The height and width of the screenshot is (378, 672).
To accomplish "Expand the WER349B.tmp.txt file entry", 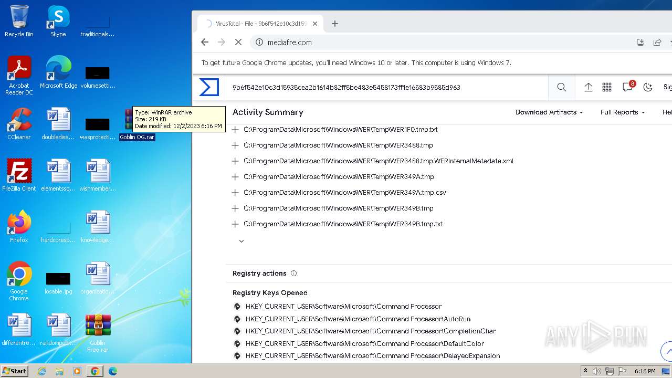I will pos(235,224).
